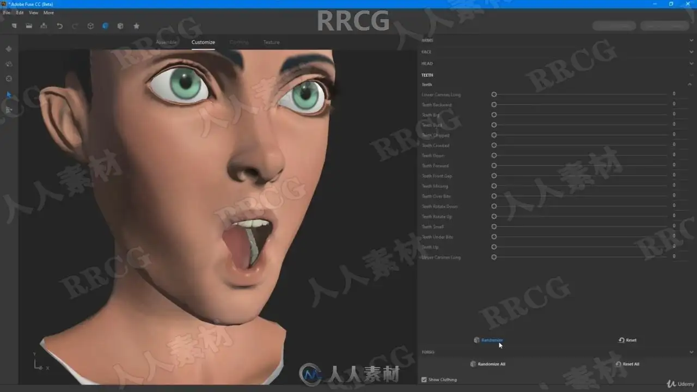Click the circular arrow beside Reset
Image resolution: width=697 pixels, height=392 pixels.
pos(621,340)
